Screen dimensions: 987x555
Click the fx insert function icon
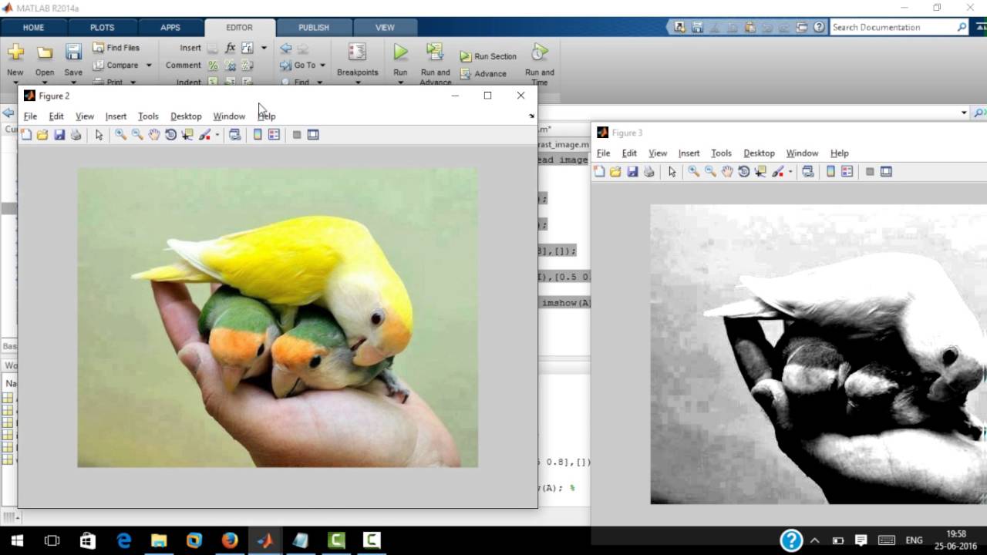230,48
